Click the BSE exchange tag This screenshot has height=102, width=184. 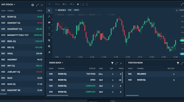click(x=70, y=10)
